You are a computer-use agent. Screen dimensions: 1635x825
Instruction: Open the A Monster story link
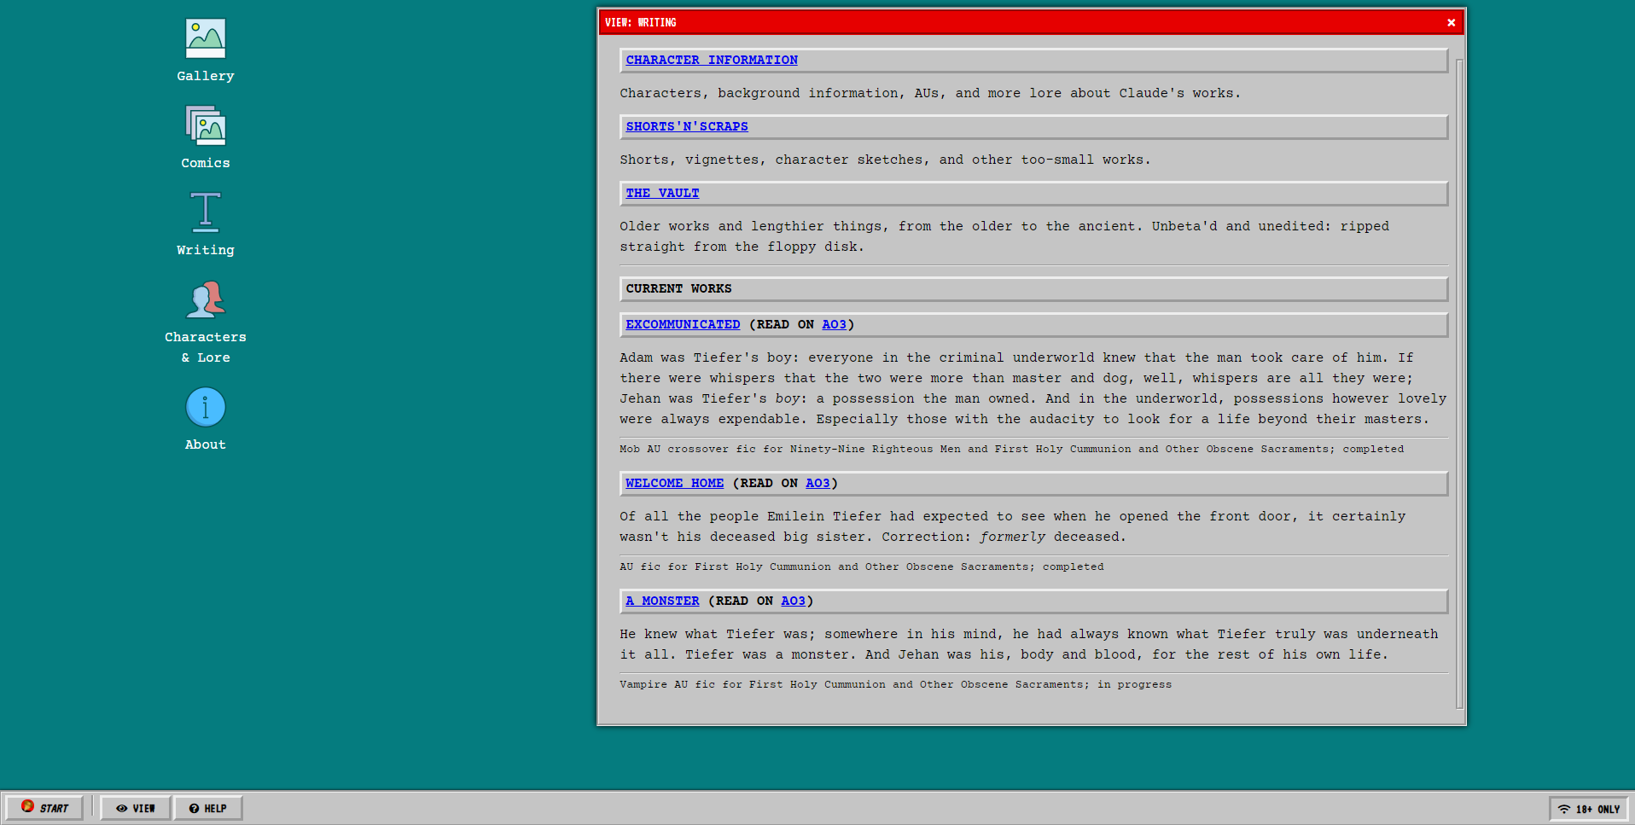click(x=662, y=601)
